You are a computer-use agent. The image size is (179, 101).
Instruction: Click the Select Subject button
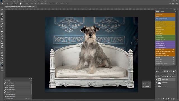coord(54,4)
